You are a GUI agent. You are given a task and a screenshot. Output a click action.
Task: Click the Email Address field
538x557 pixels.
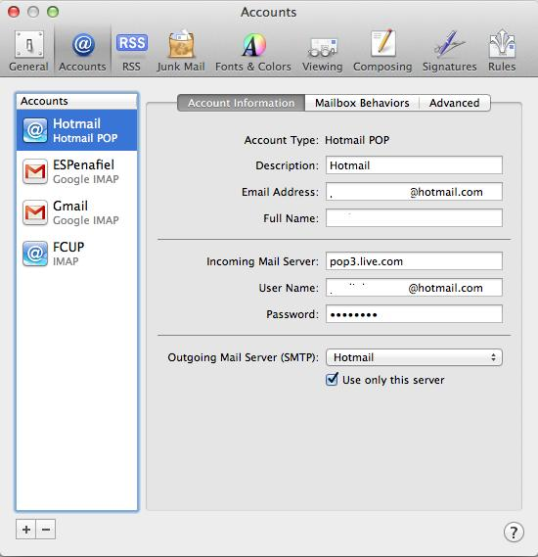click(x=414, y=192)
